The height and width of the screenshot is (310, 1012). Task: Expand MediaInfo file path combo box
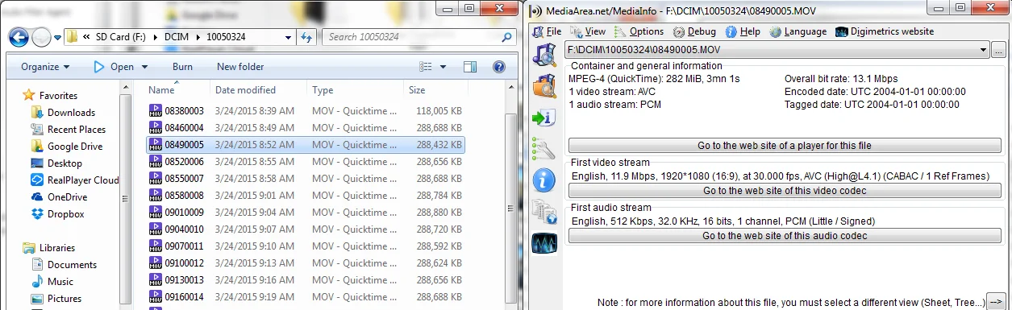point(982,50)
